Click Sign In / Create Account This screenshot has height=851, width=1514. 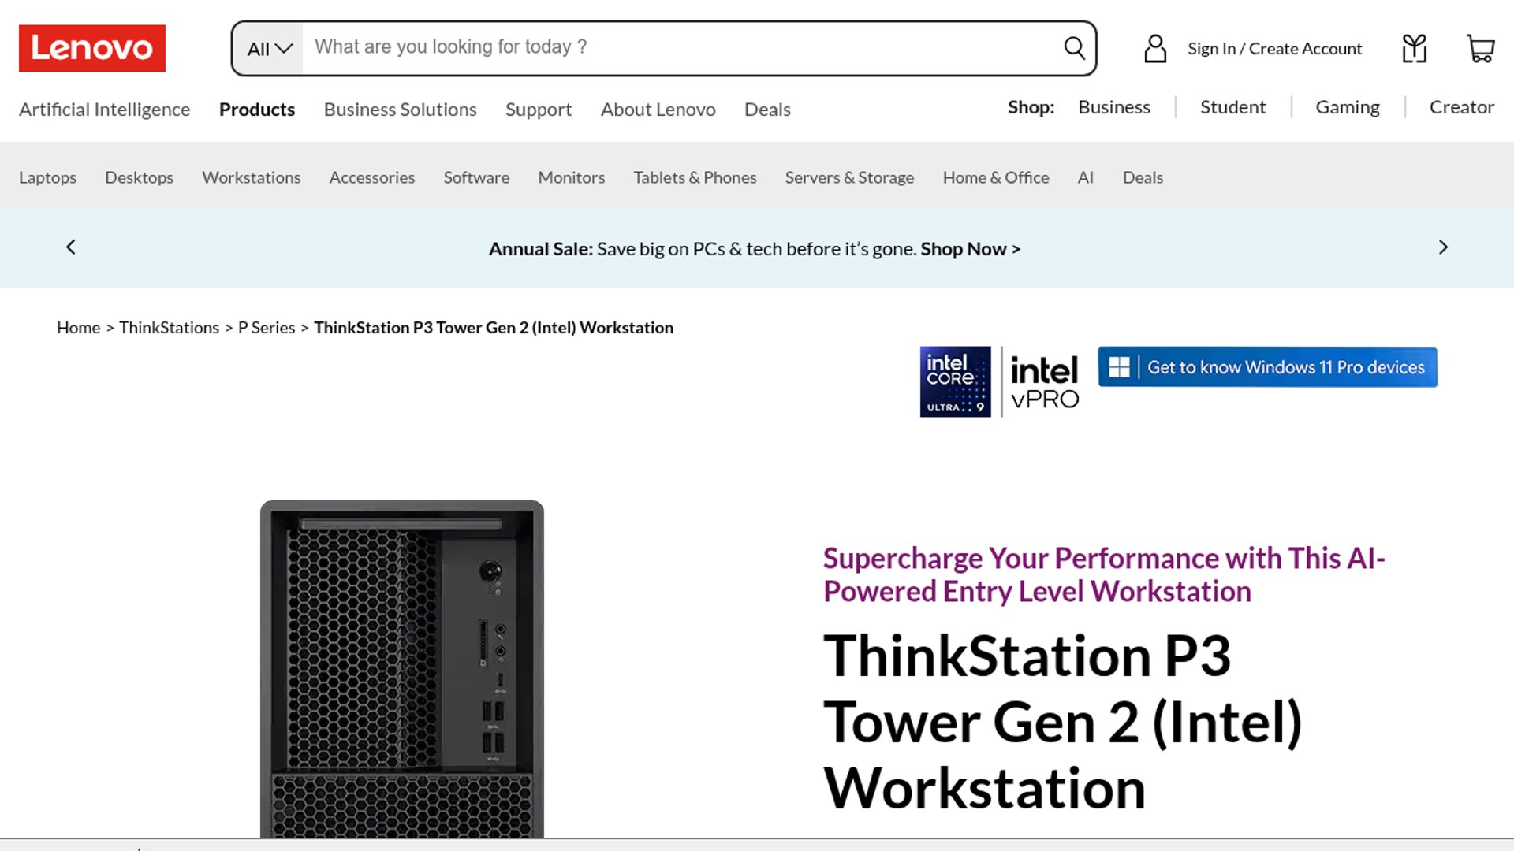point(1274,49)
